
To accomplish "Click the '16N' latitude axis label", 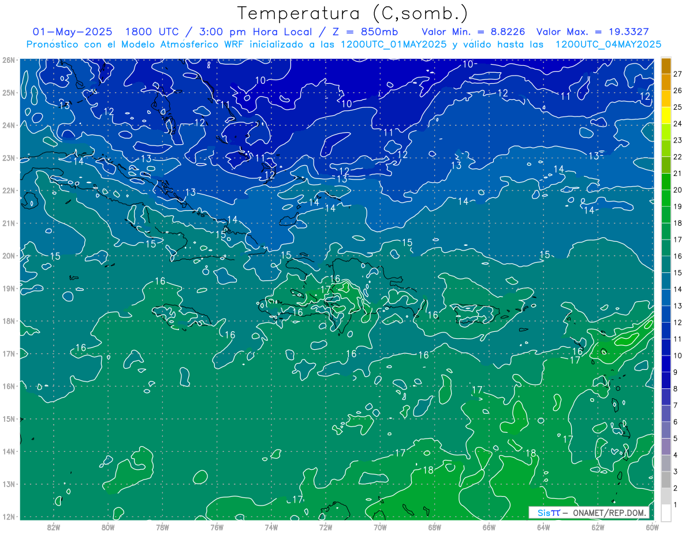I will click(x=8, y=386).
